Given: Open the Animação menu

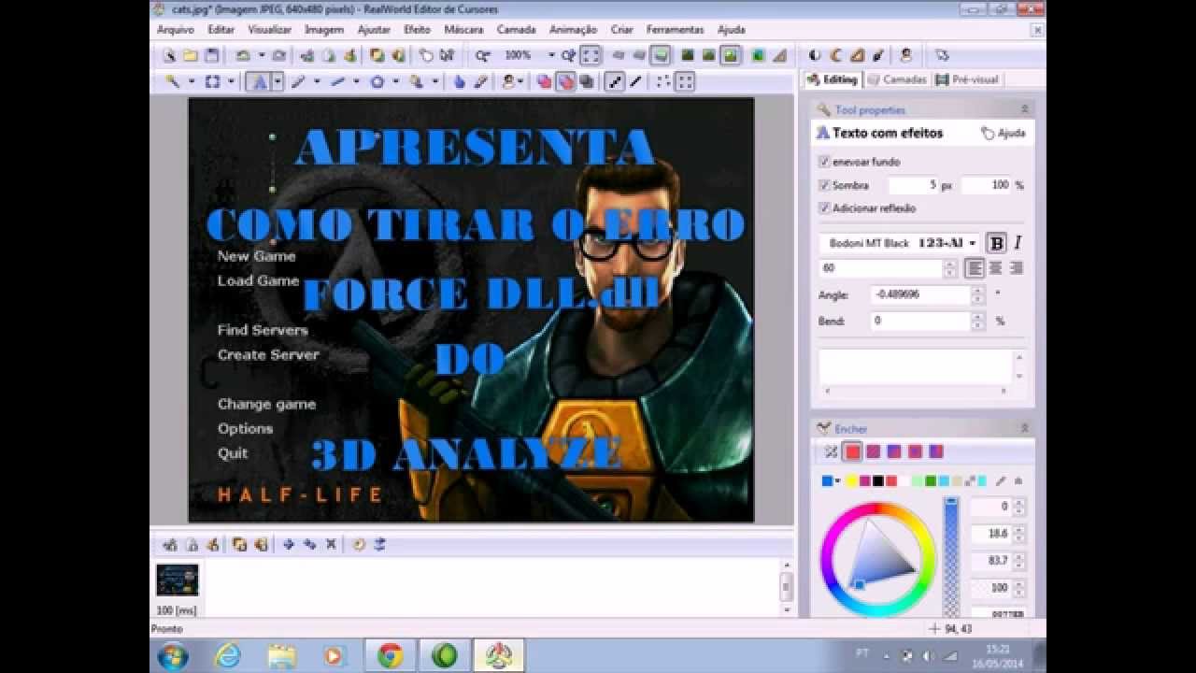Looking at the screenshot, I should click(573, 30).
